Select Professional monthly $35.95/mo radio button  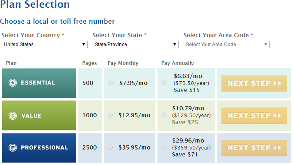coord(110,147)
